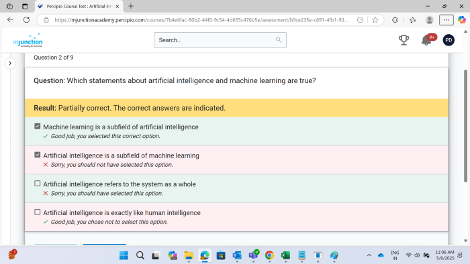The width and height of the screenshot is (470, 264).
Task: Open browser extensions icon
Action: [395, 20]
